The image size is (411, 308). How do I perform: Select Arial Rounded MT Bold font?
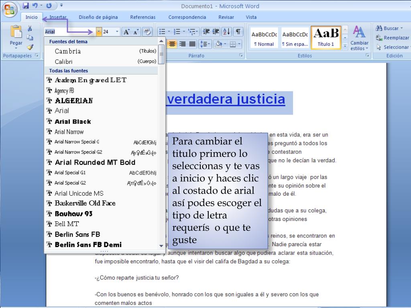[101, 162]
